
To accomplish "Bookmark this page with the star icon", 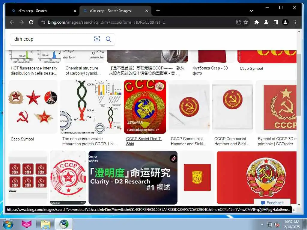I will (246, 22).
